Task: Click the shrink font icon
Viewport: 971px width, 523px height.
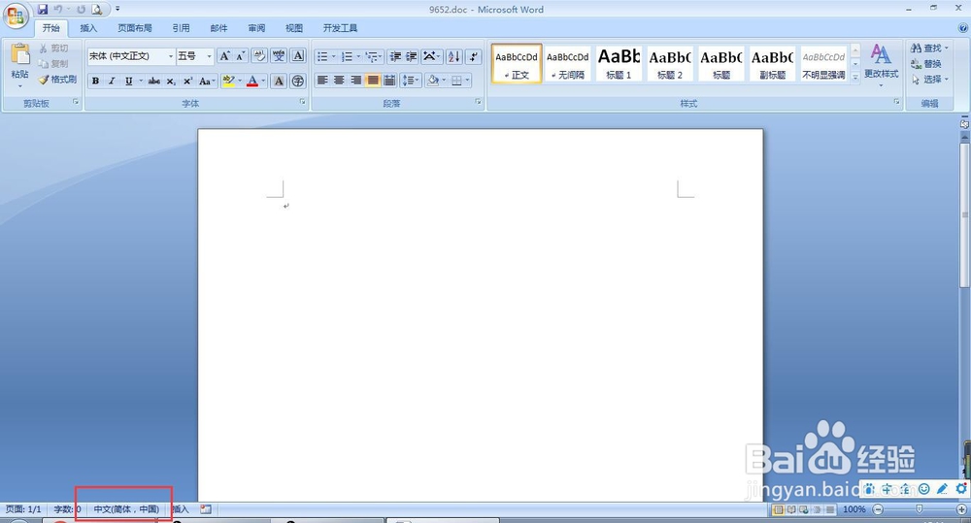Action: click(x=240, y=56)
